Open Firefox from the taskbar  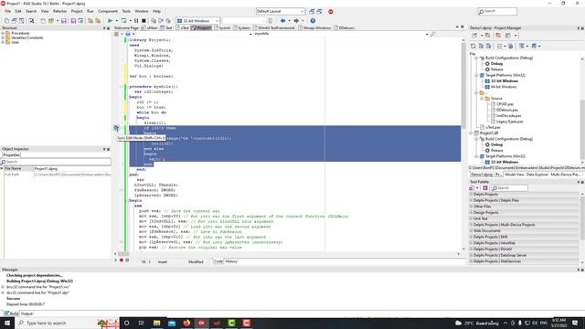[x=186, y=323]
